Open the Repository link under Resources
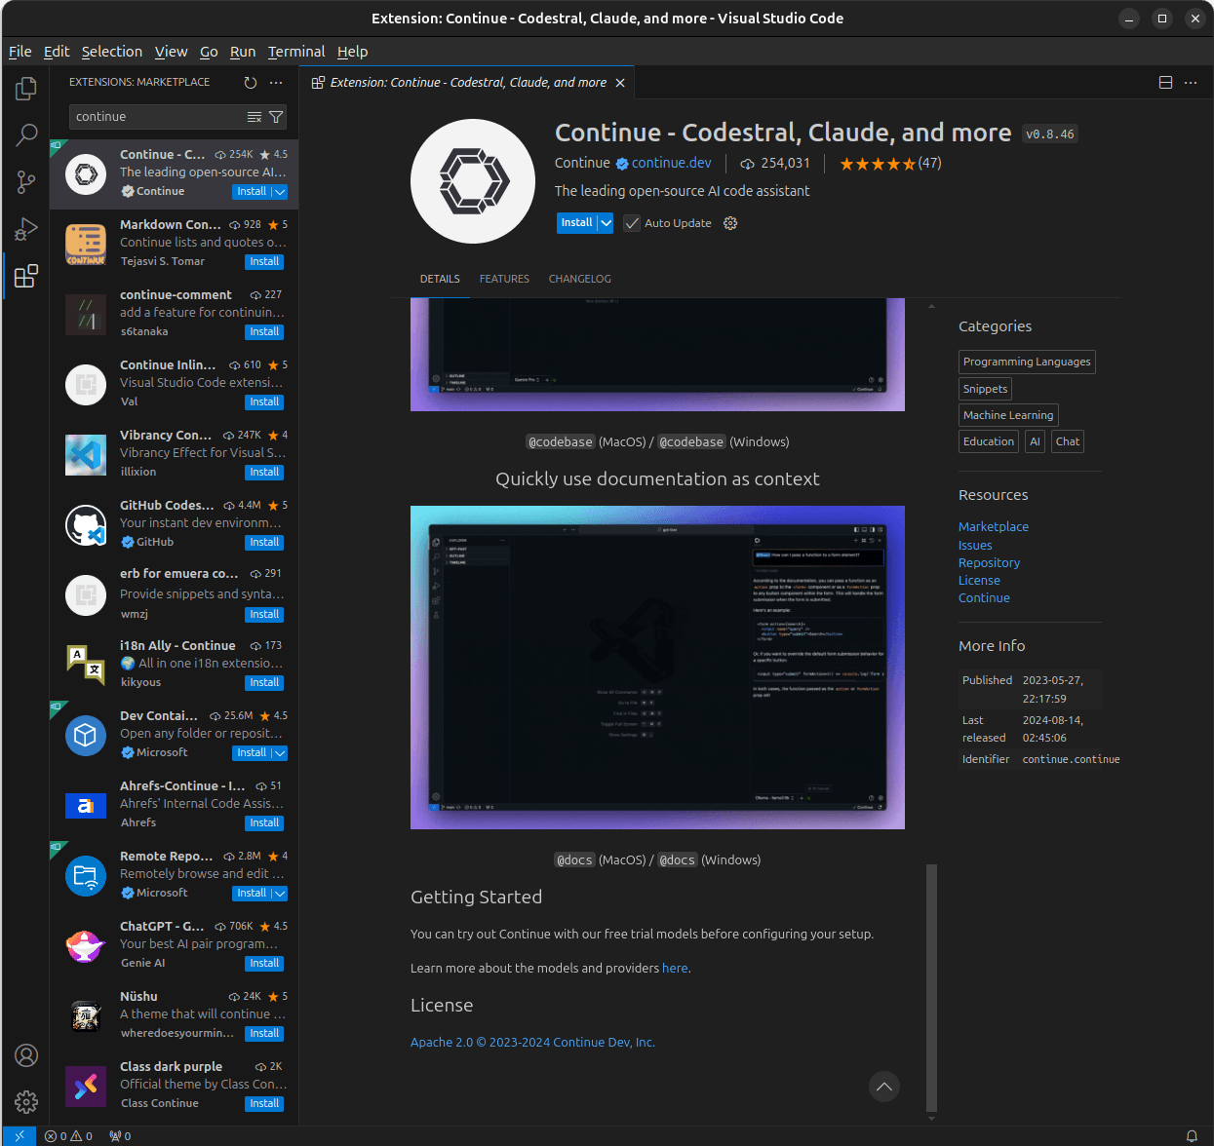Image resolution: width=1214 pixels, height=1146 pixels. (989, 562)
